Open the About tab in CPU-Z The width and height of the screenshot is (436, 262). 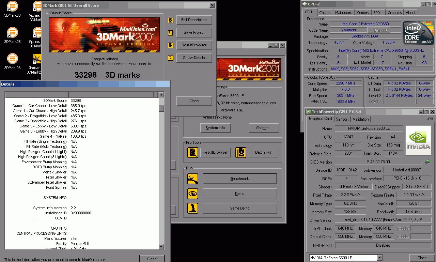410,13
